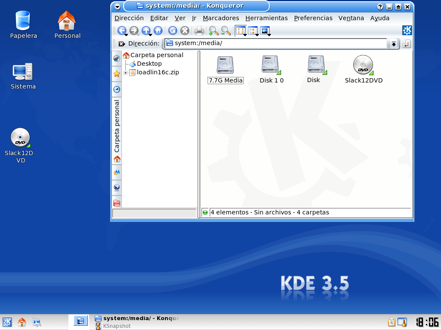Open the Disk 1 0 drive
The height and width of the screenshot is (330, 441).
point(271,70)
